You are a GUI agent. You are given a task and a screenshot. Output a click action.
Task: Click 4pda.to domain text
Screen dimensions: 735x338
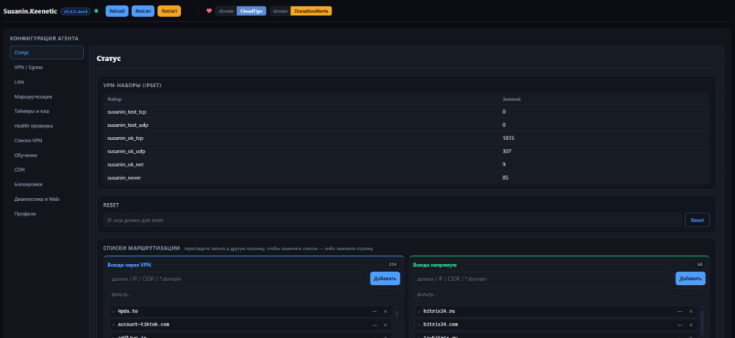point(128,312)
